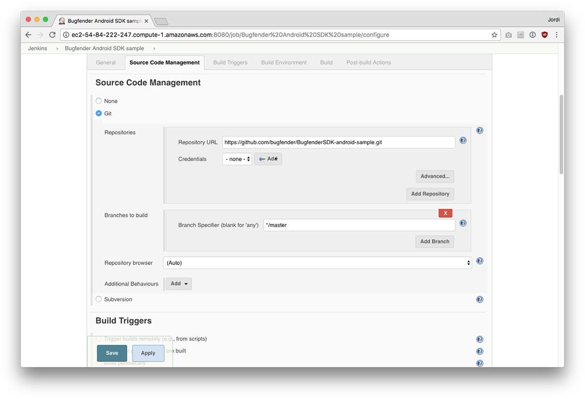Reload the page with the refresh icon

pos(52,35)
